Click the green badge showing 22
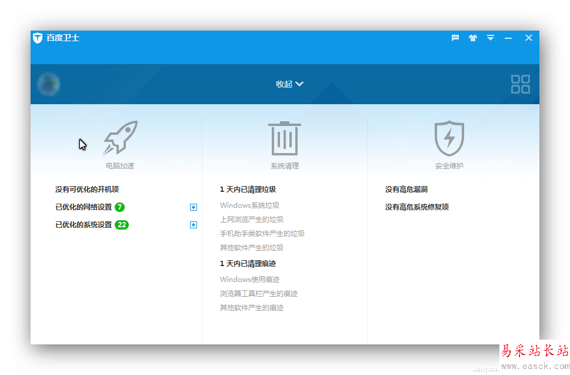The width and height of the screenshot is (570, 375). [x=122, y=225]
